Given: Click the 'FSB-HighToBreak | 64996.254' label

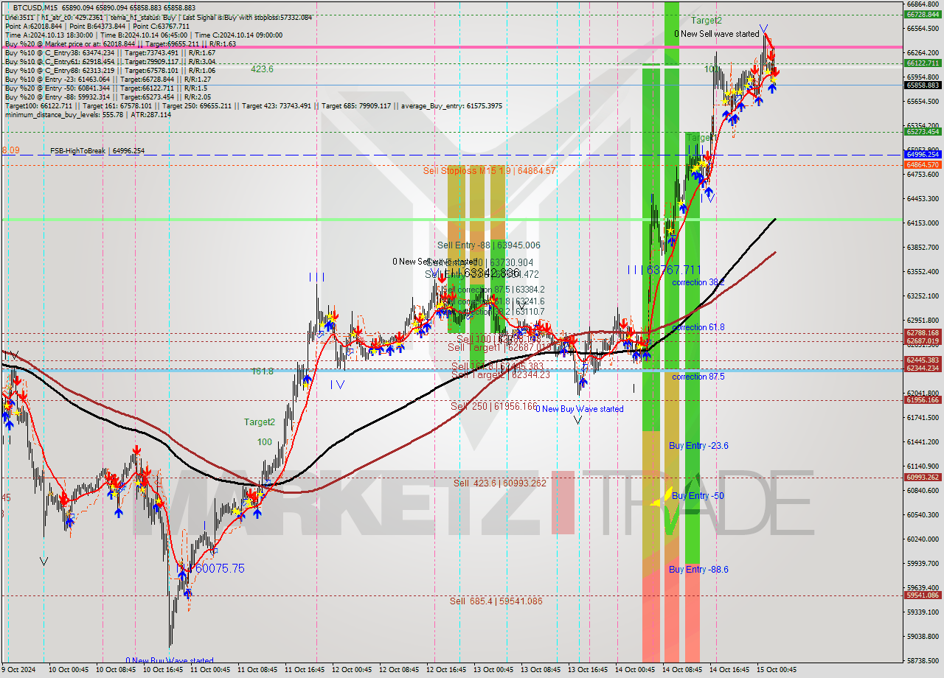Looking at the screenshot, I should 97,151.
